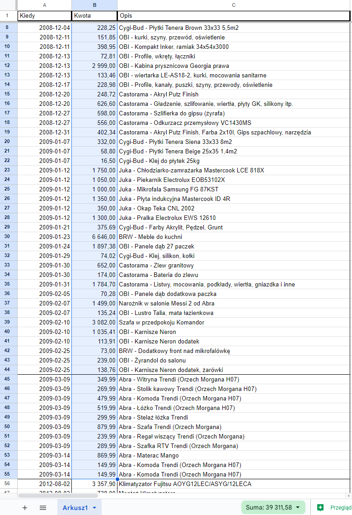Select the Kwota header cell
352x515 pixels.
(x=94, y=15)
